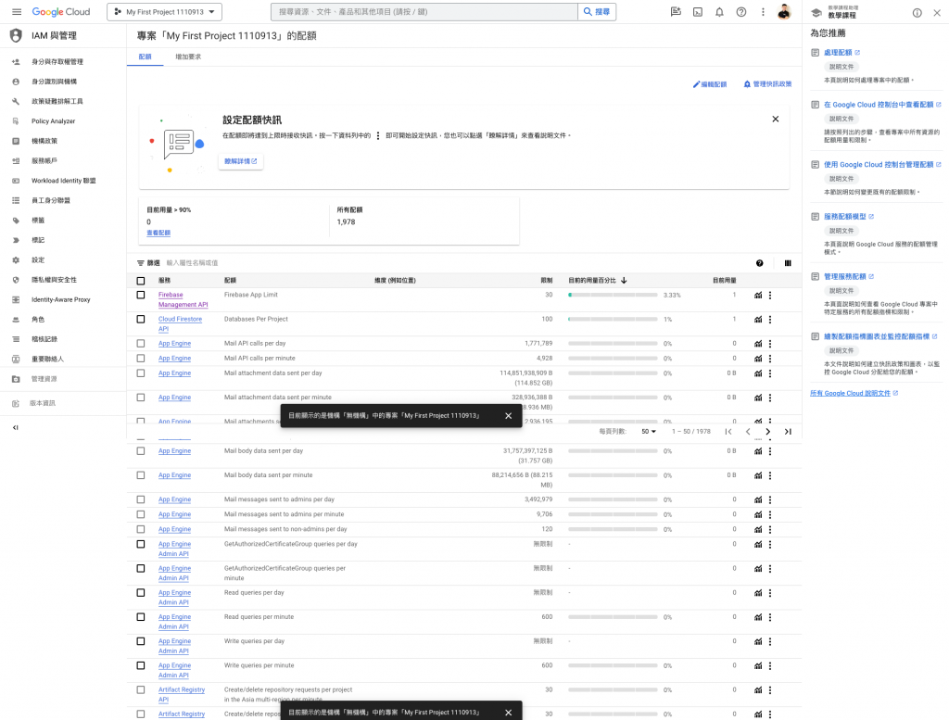Change rows per page dropdown showing 50
Screen dimensions: 949x720
click(648, 432)
